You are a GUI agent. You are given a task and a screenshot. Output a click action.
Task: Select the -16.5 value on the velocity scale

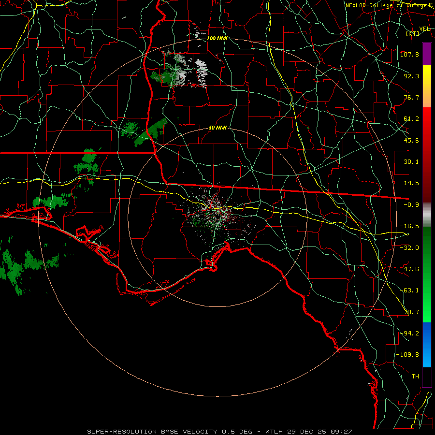[409, 226]
